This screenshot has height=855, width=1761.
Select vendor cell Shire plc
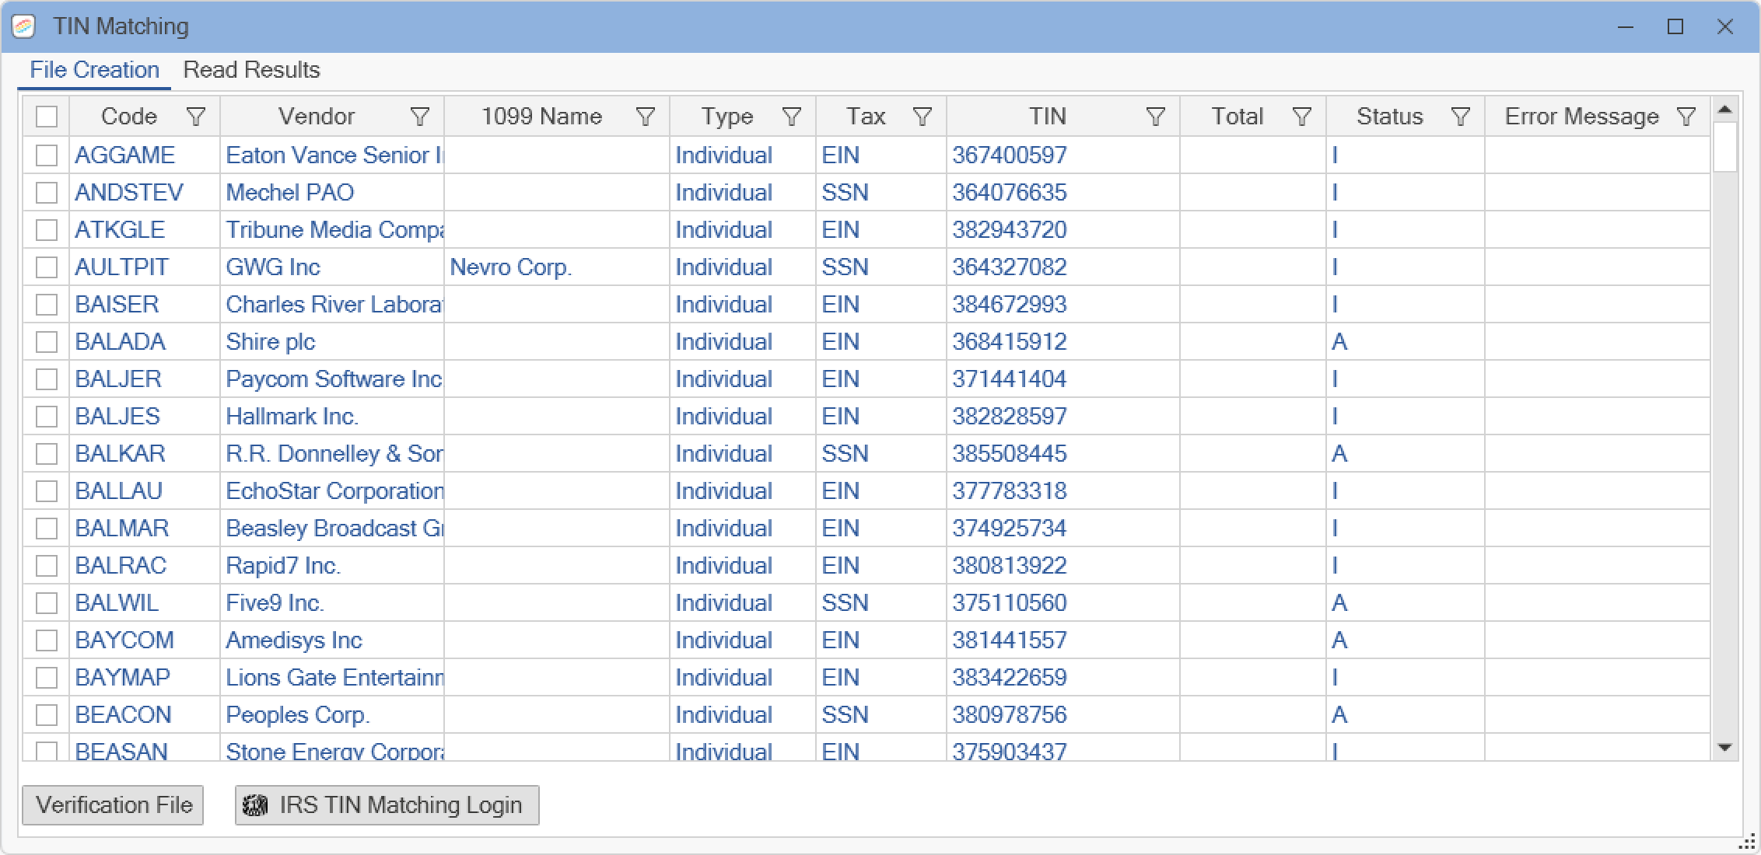pos(332,342)
